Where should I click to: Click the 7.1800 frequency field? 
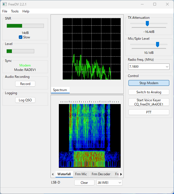pyautogui.click(x=149, y=67)
